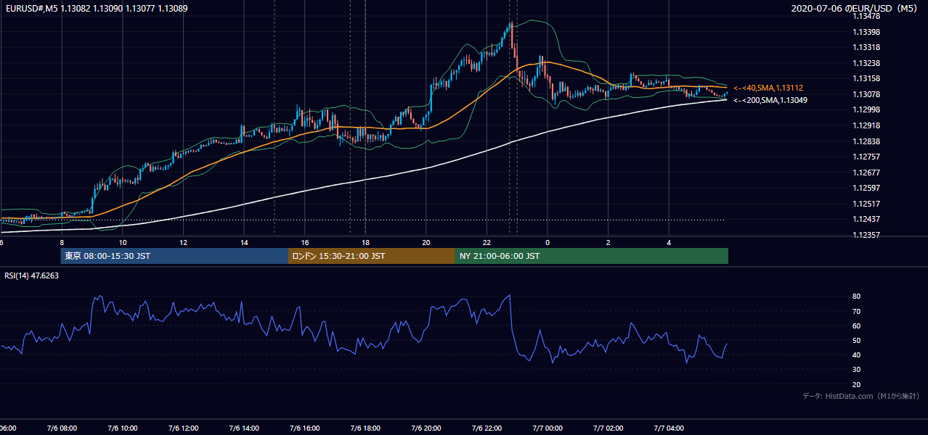Click price axis value 1.12677
The width and height of the screenshot is (928, 435).
[x=866, y=173]
